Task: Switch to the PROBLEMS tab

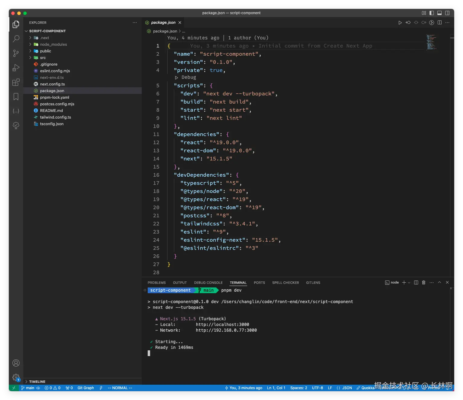Action: coord(156,283)
